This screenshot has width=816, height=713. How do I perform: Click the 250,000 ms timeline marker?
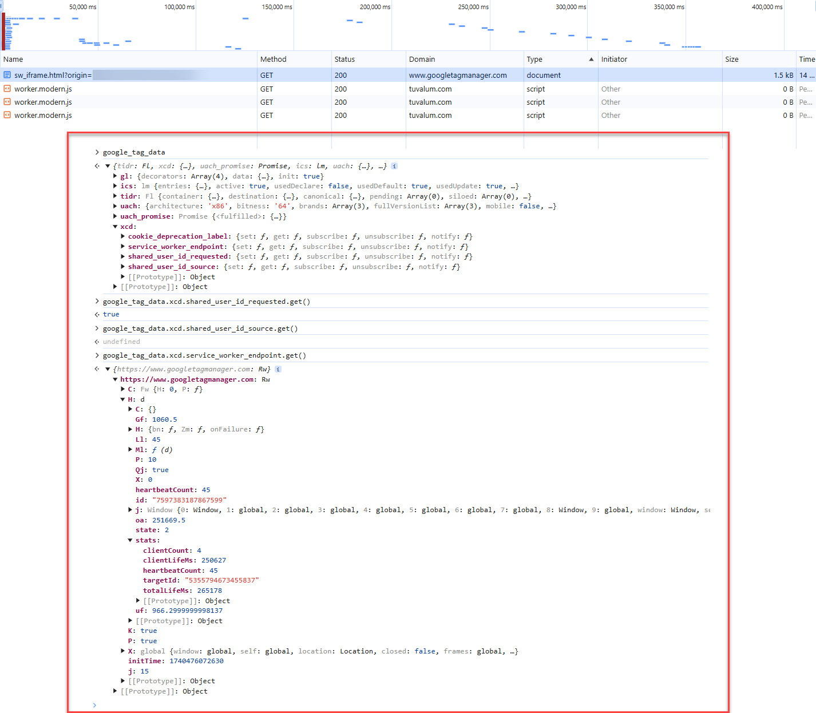[x=473, y=7]
